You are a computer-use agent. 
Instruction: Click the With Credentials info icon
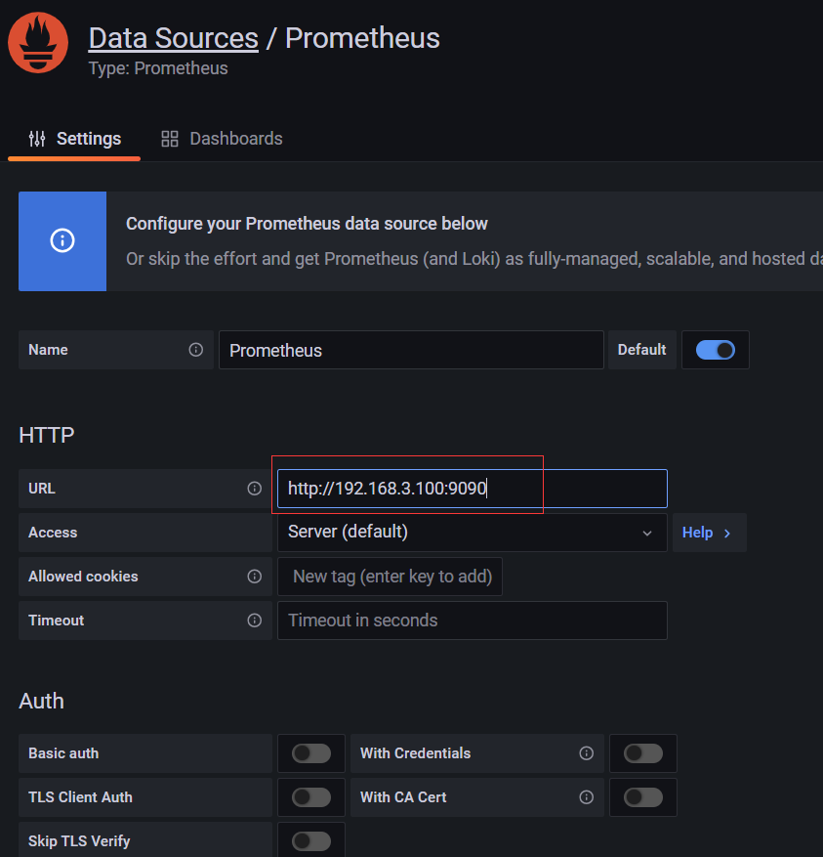coord(587,753)
